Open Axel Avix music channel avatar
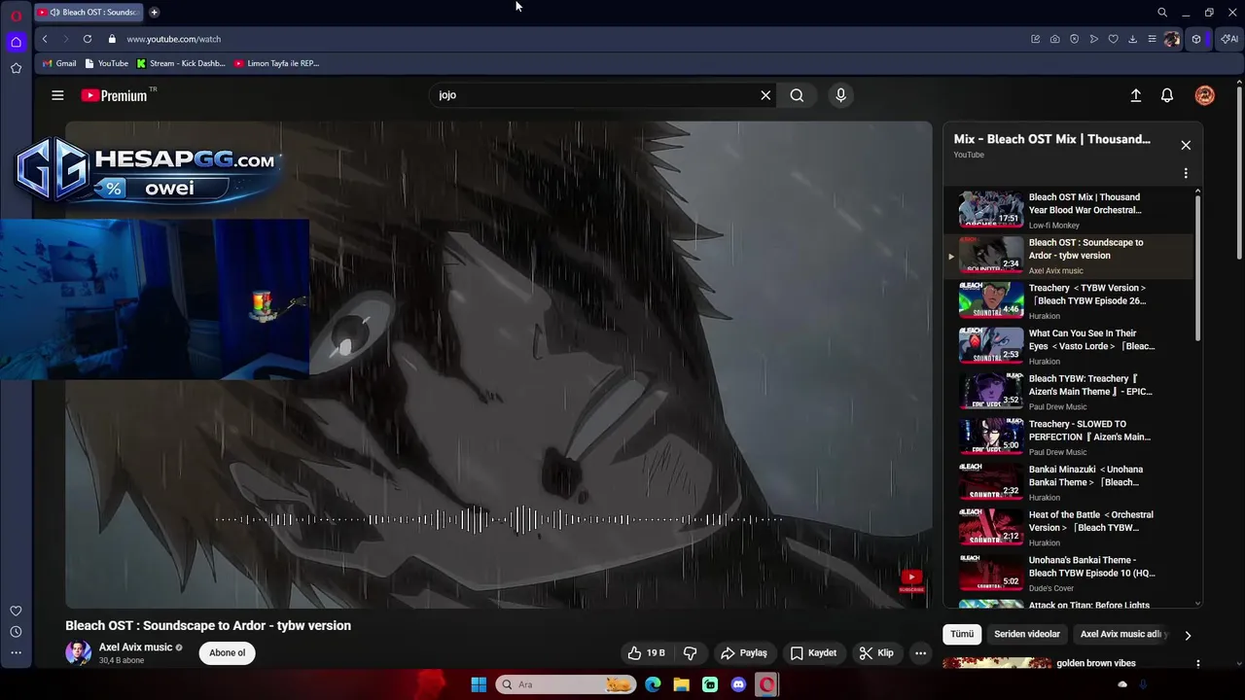1245x700 pixels. coord(78,653)
